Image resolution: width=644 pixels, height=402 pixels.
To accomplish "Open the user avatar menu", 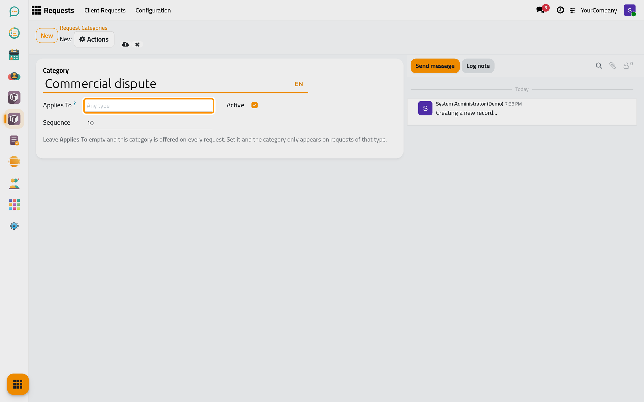I will point(630,10).
